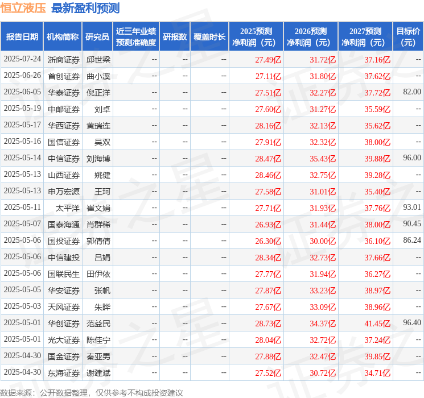The image size is (424, 398).
Task: Select the 38.97亿 forecast value
Action: (377, 291)
